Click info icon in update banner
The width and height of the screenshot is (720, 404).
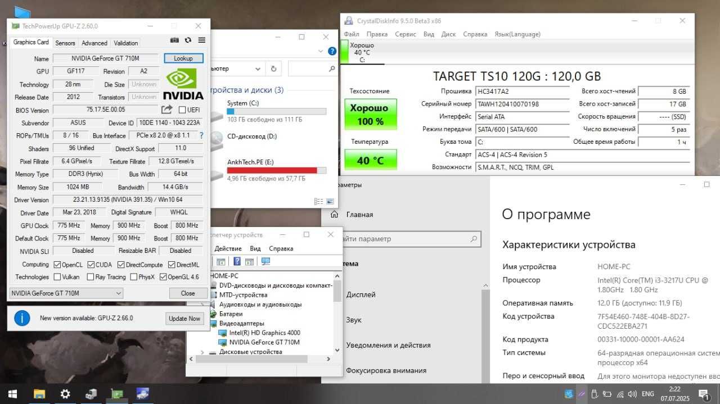(x=22, y=318)
